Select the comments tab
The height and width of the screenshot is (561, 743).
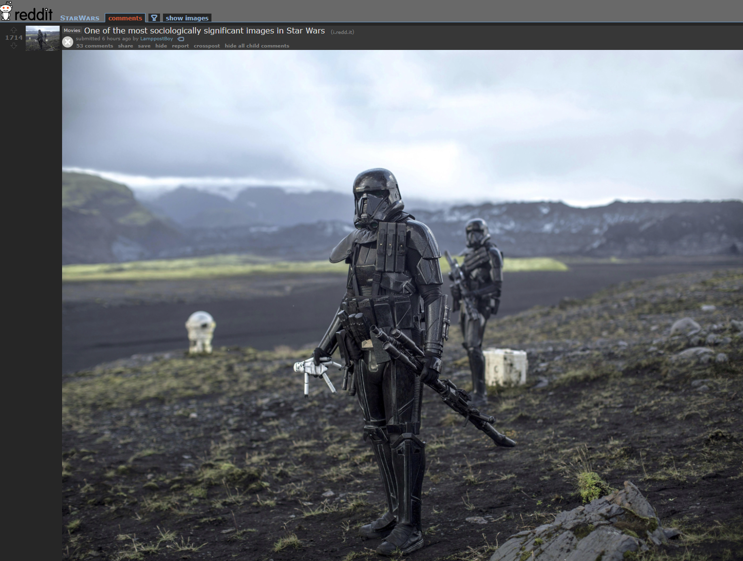(125, 18)
